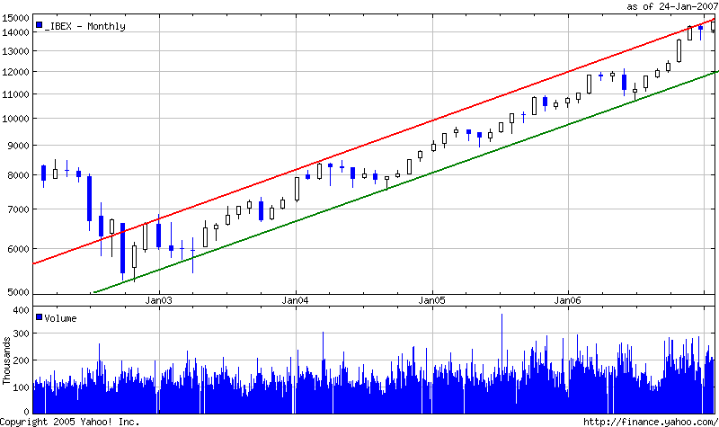The height and width of the screenshot is (427, 719).
Task: Click the 10000 price axis label
Action: point(15,119)
